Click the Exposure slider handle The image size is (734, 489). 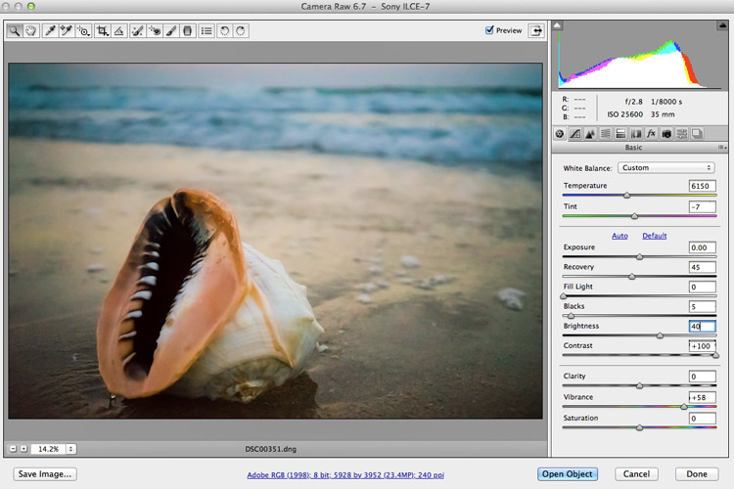coord(639,257)
